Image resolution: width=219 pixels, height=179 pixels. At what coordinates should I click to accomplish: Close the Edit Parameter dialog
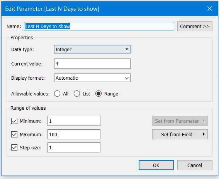coord(210,8)
